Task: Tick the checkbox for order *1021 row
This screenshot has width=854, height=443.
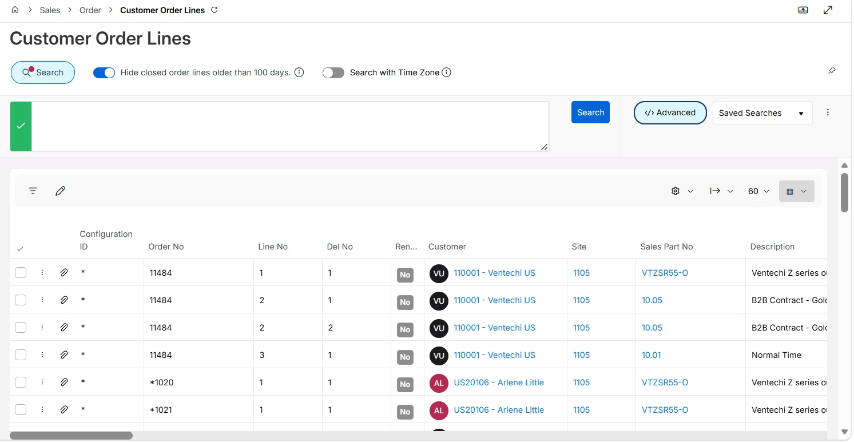Action: click(21, 410)
